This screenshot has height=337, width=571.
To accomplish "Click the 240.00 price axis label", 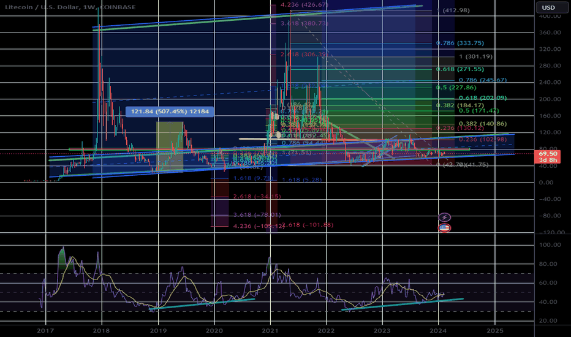I will (x=550, y=82).
